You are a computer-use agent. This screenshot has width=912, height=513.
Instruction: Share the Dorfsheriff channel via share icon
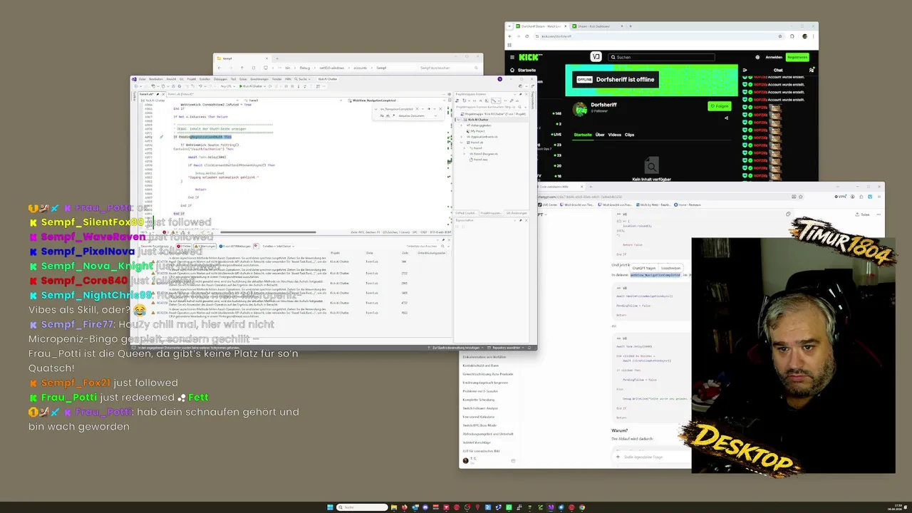pos(727,118)
